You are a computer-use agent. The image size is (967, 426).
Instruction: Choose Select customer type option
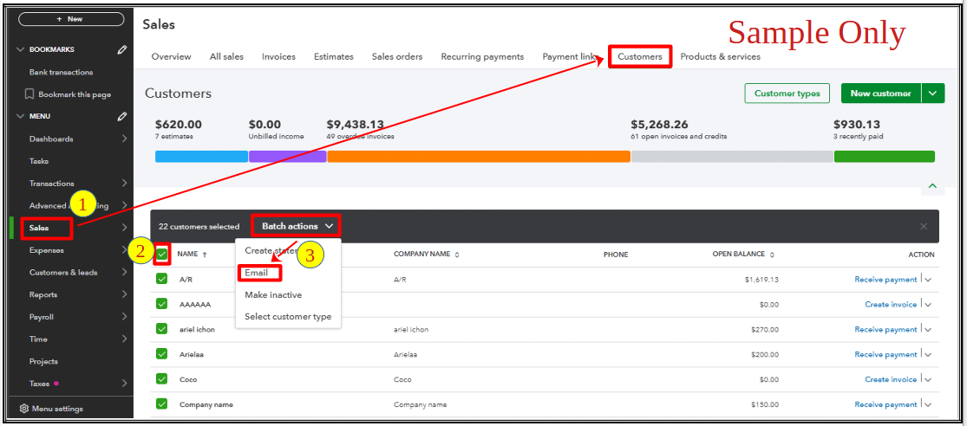pyautogui.click(x=288, y=316)
